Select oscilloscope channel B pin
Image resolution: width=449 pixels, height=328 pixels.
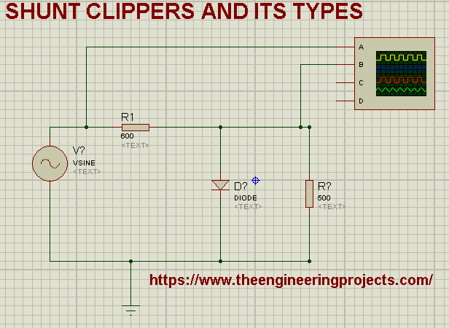345,65
